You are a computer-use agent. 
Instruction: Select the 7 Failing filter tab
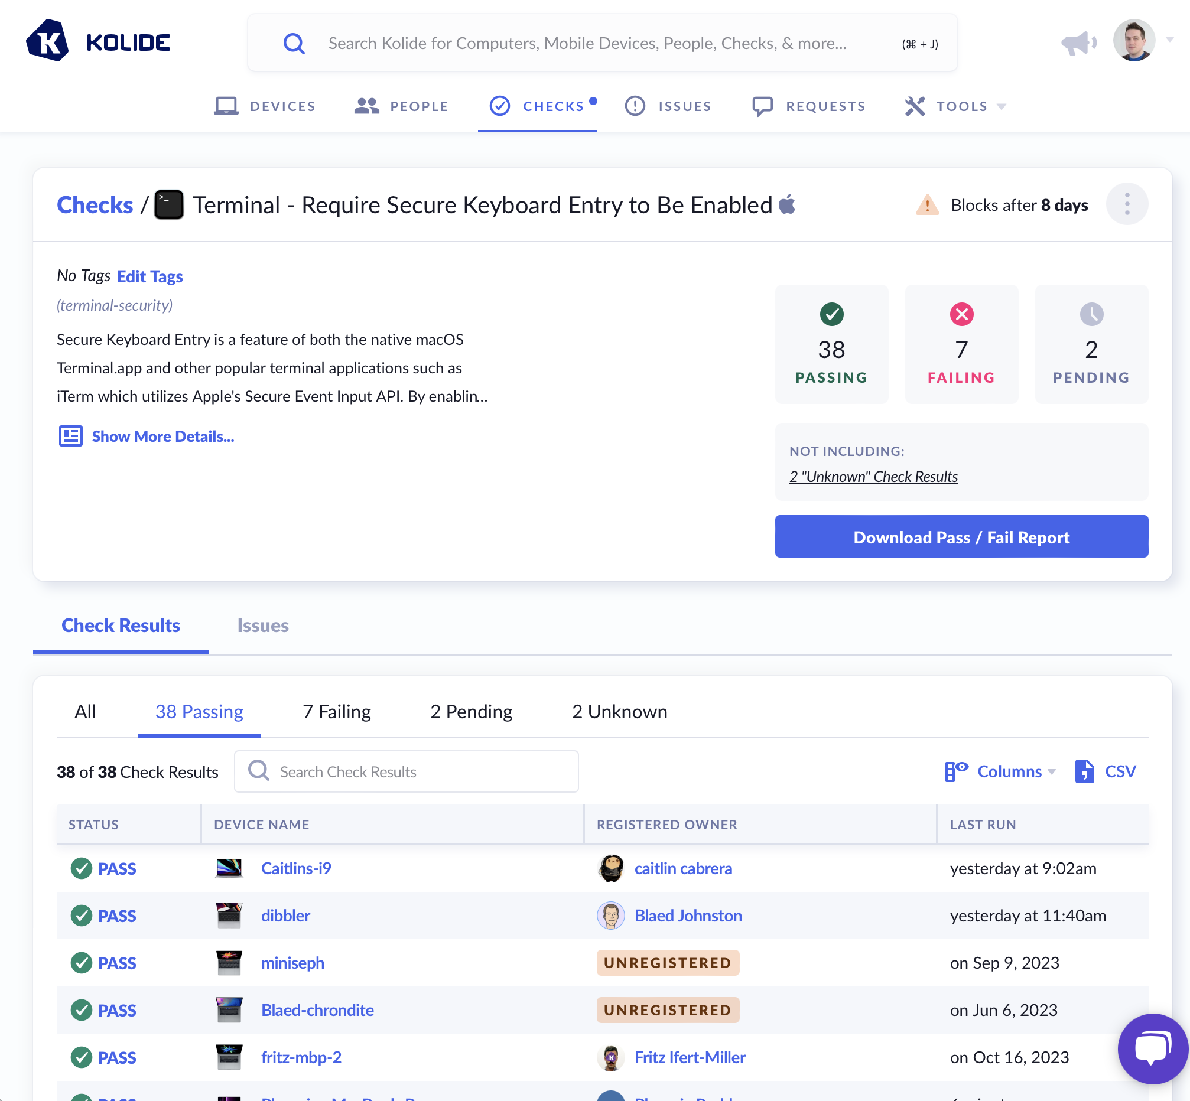point(337,712)
